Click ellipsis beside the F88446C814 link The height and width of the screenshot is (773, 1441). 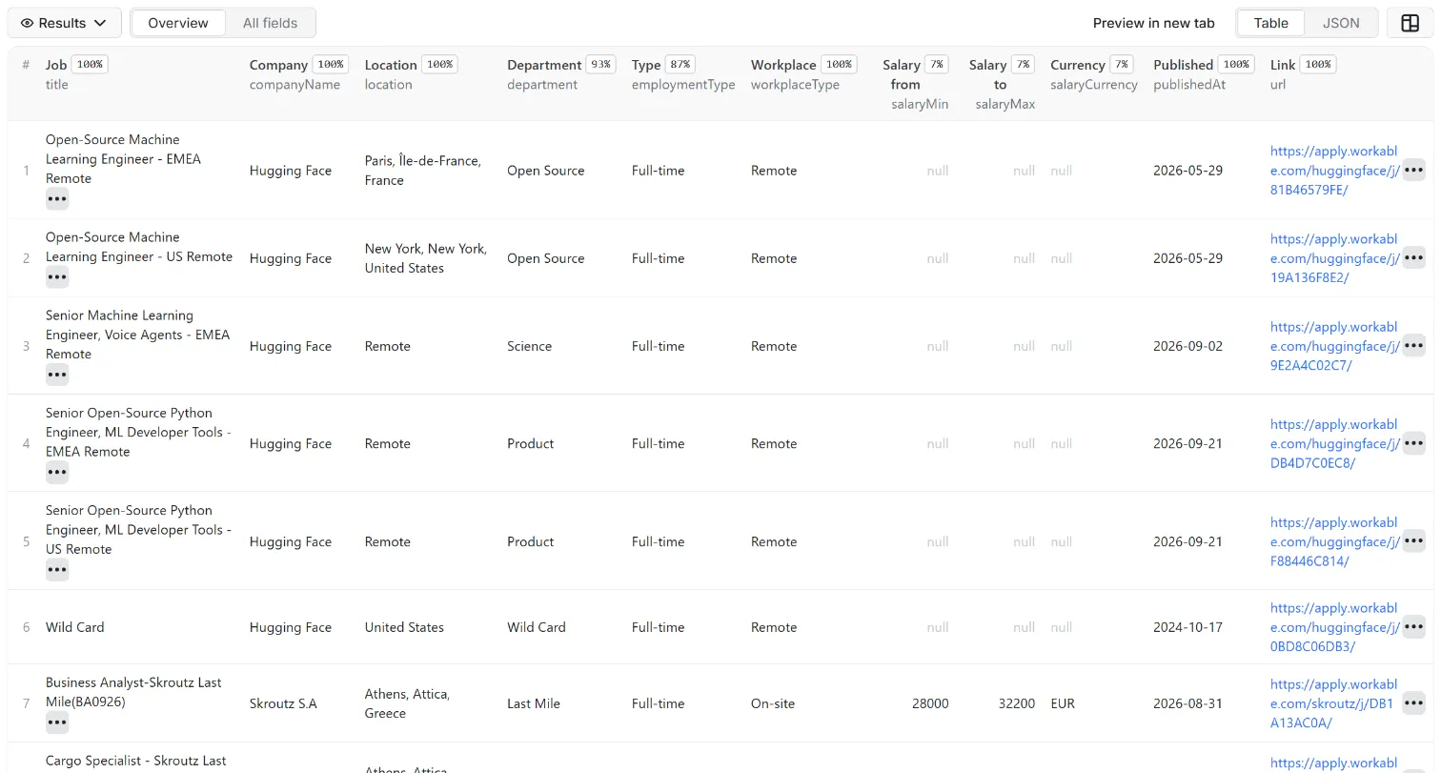(x=1414, y=541)
